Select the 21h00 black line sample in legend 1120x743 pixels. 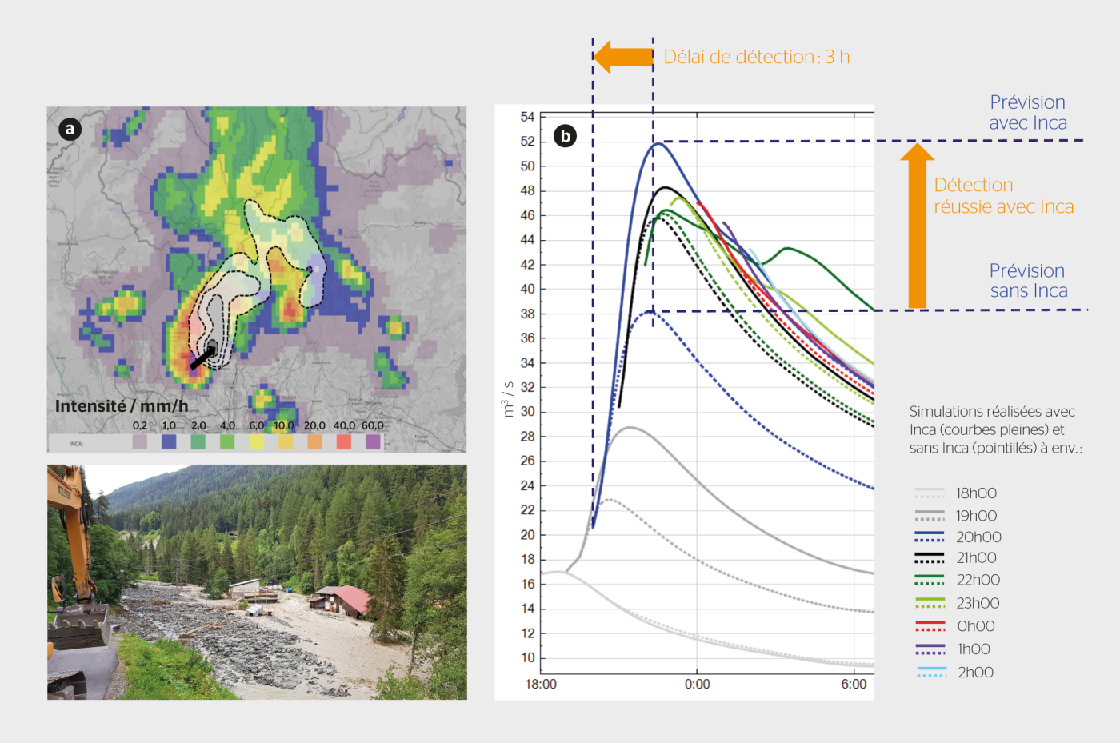930,557
